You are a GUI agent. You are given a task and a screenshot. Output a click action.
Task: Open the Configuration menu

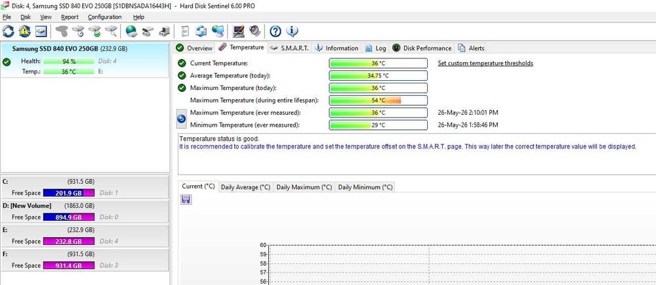click(x=104, y=17)
